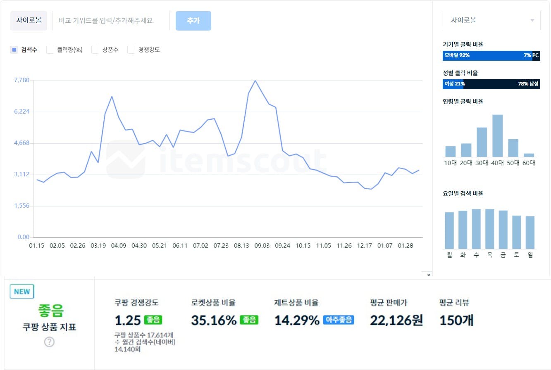Click the 3,112 y-axis label
The height and width of the screenshot is (370, 551).
point(22,174)
